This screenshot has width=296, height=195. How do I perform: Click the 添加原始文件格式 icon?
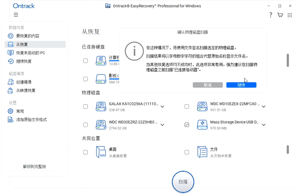click(11, 119)
